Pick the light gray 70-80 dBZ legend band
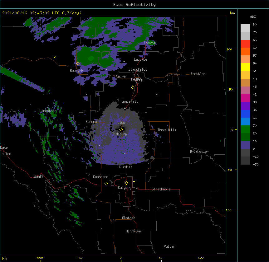 245,28
